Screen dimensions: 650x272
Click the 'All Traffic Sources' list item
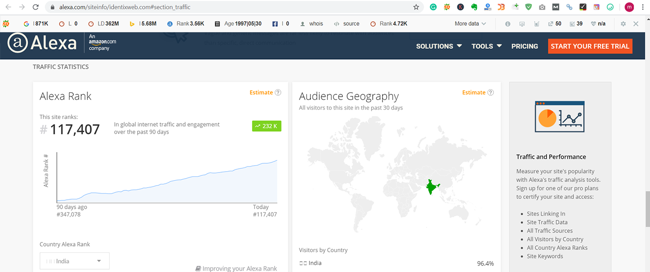[550, 231]
